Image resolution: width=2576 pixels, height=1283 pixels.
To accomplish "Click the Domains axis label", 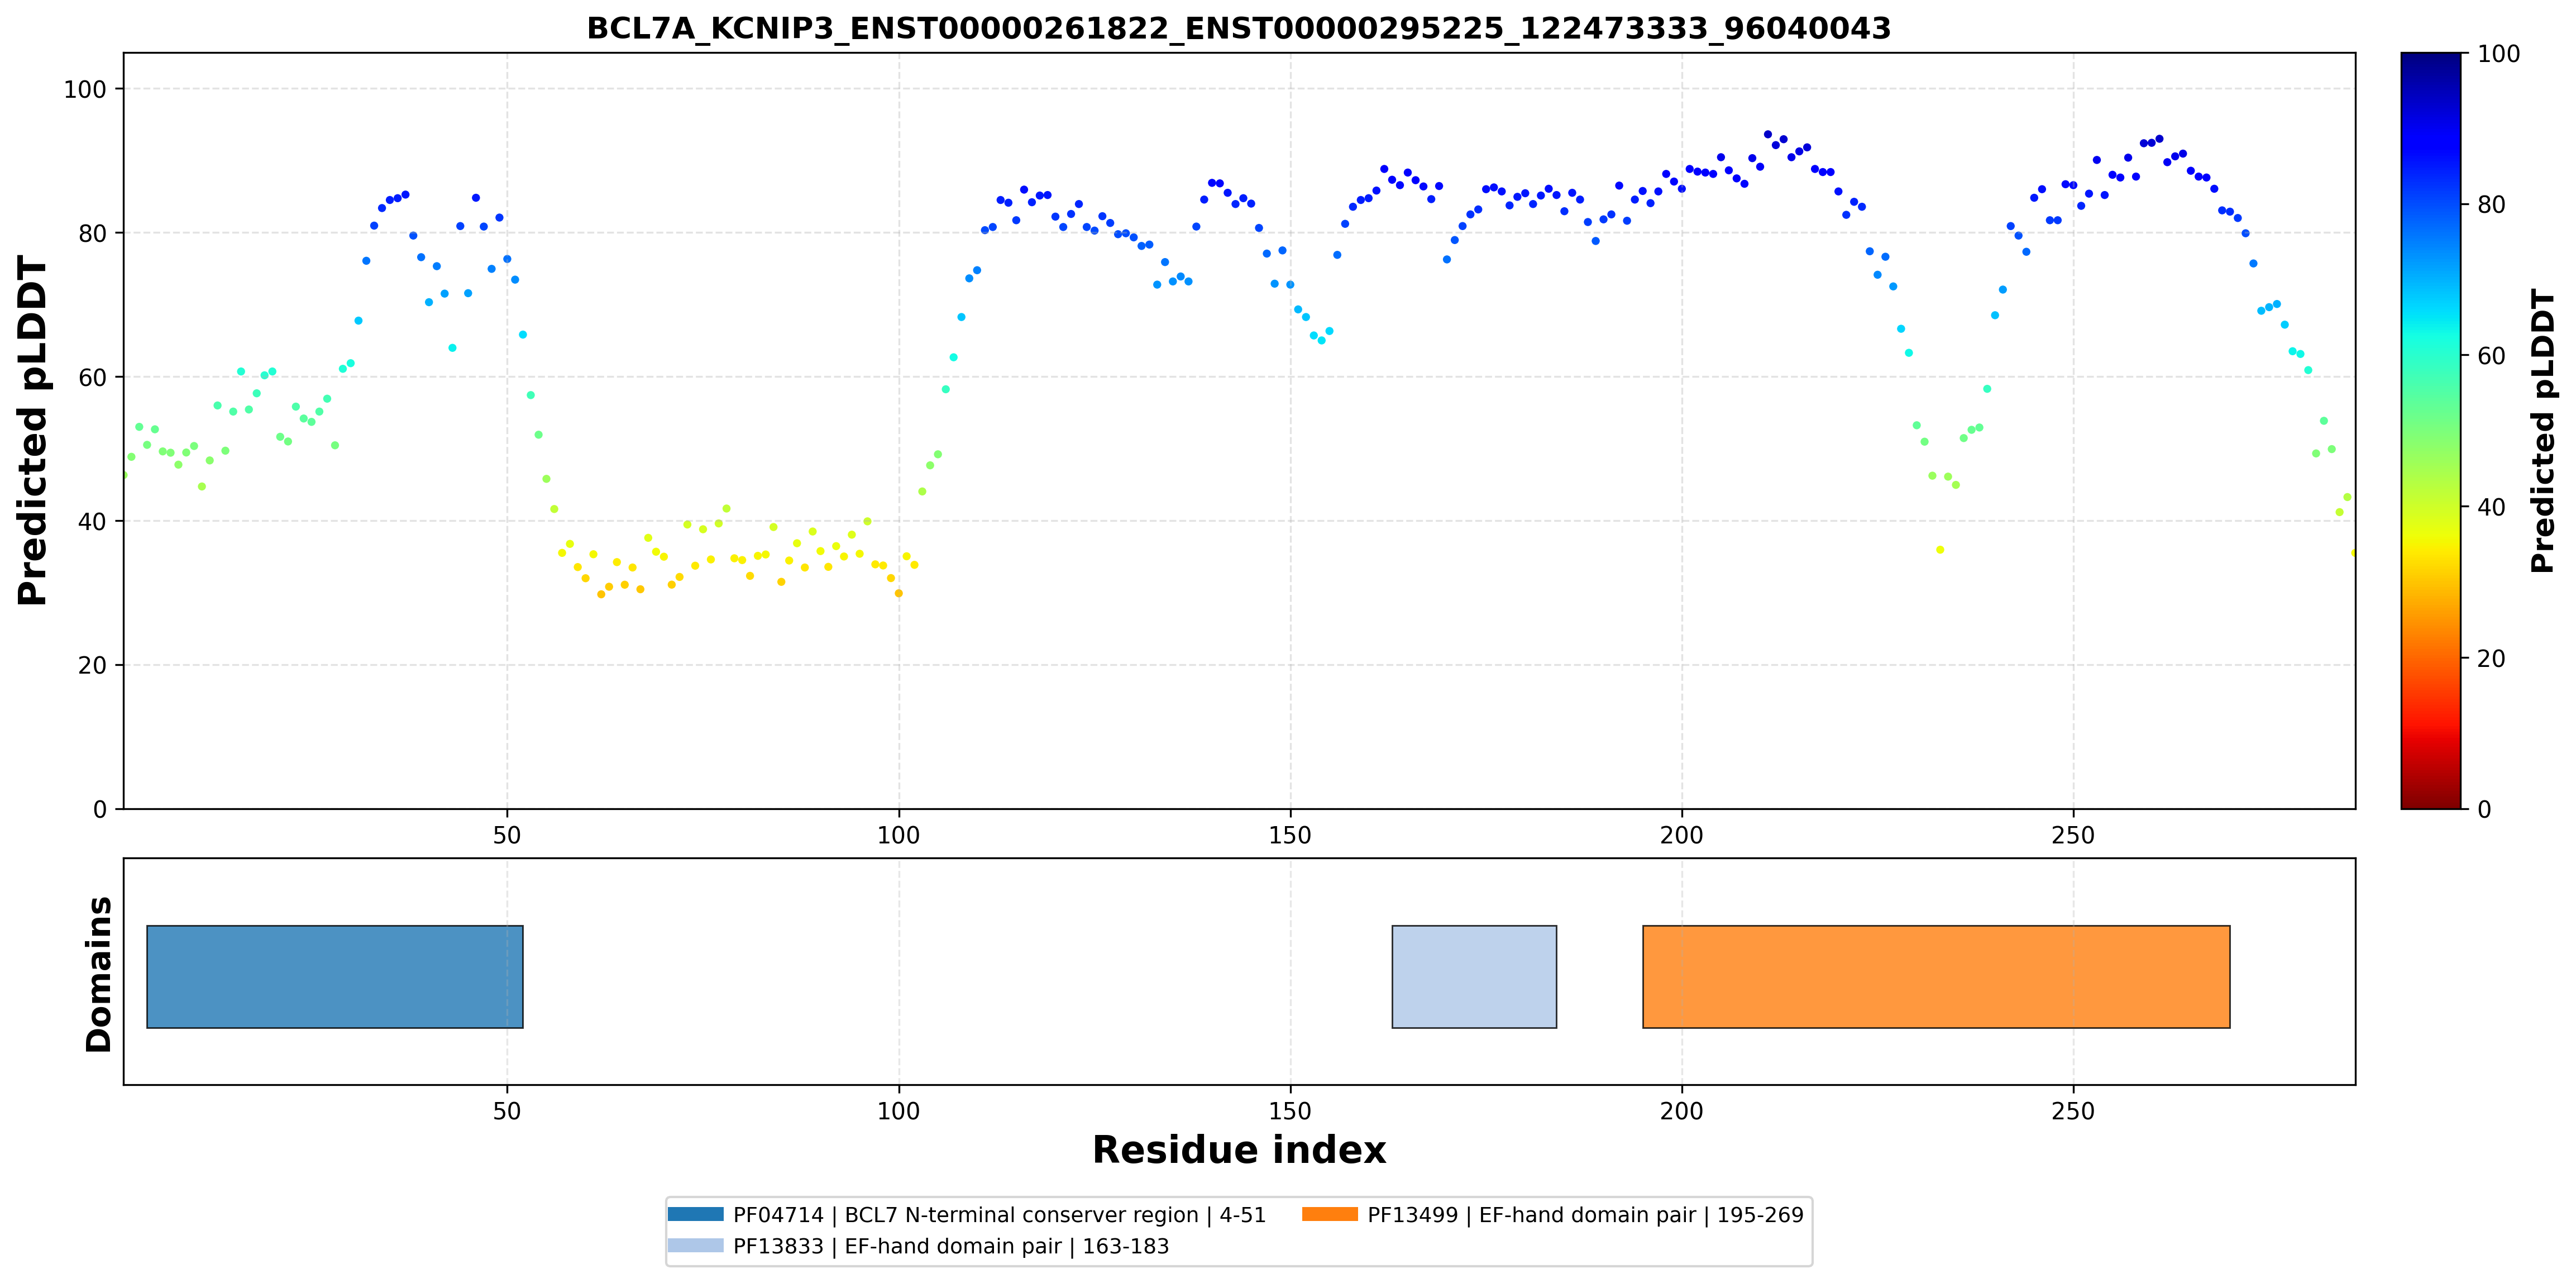I will [99, 974].
